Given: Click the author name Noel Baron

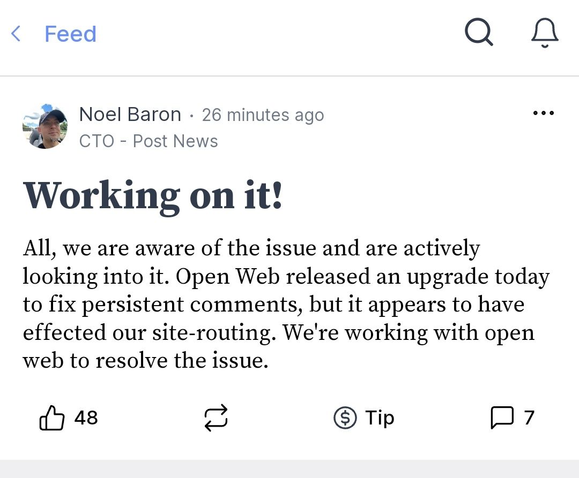Looking at the screenshot, I should (x=130, y=115).
